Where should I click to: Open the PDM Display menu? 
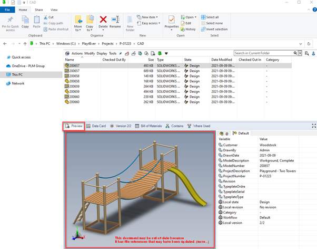(102, 53)
